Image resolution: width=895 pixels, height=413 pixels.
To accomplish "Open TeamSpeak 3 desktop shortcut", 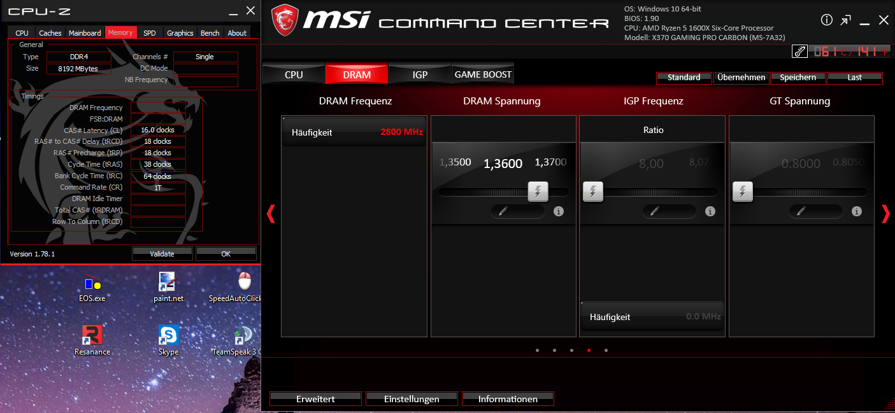I will 237,340.
